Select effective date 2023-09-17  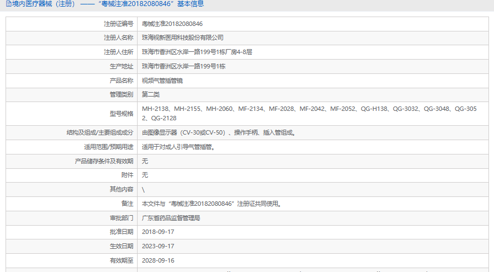tap(158, 246)
